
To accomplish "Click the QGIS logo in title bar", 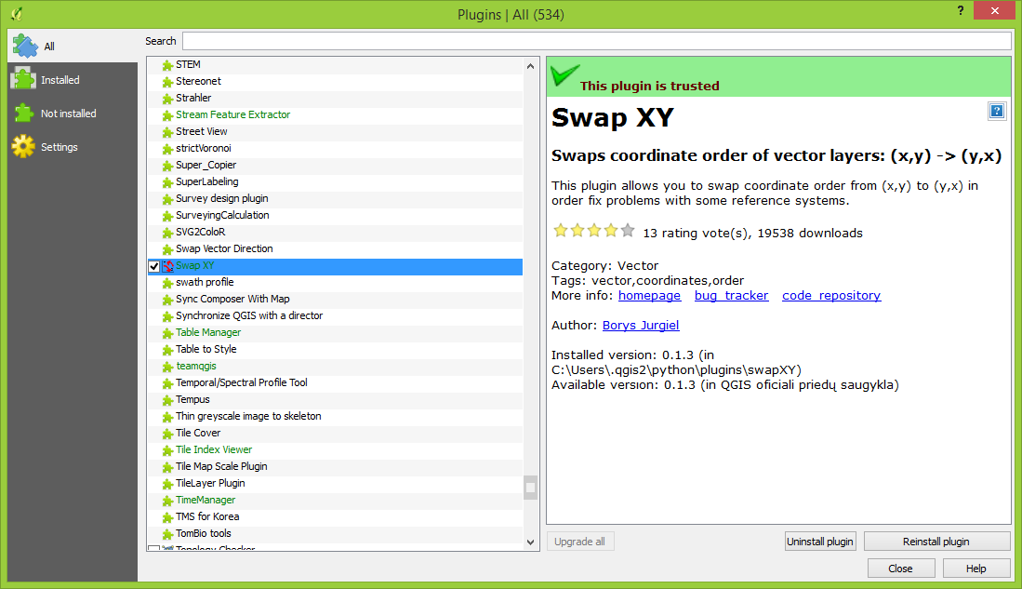I will click(16, 14).
